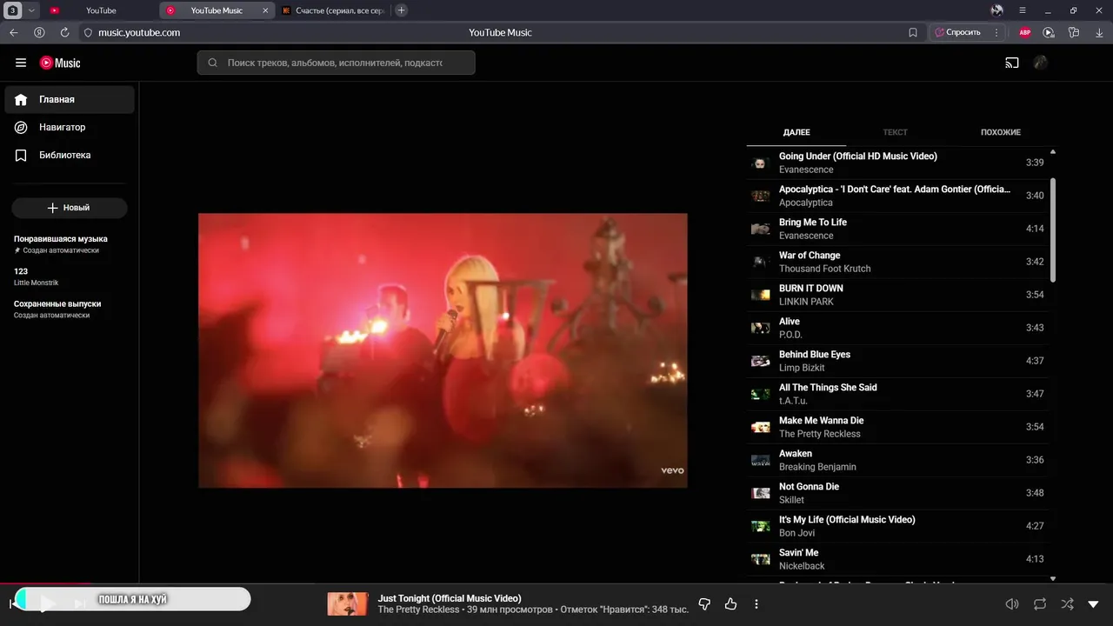Click the Yandex home icon in address bar

39,32
